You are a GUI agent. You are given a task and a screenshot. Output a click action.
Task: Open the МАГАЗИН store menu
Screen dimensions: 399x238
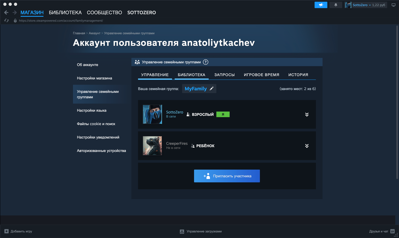coord(32,13)
